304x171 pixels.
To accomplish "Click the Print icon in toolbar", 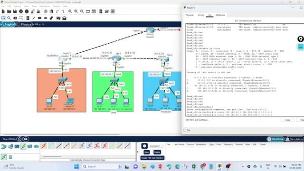I will [21, 11].
